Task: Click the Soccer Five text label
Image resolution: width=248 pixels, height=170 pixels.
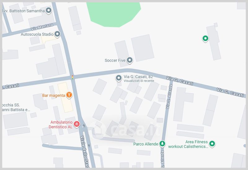Action: [115, 60]
